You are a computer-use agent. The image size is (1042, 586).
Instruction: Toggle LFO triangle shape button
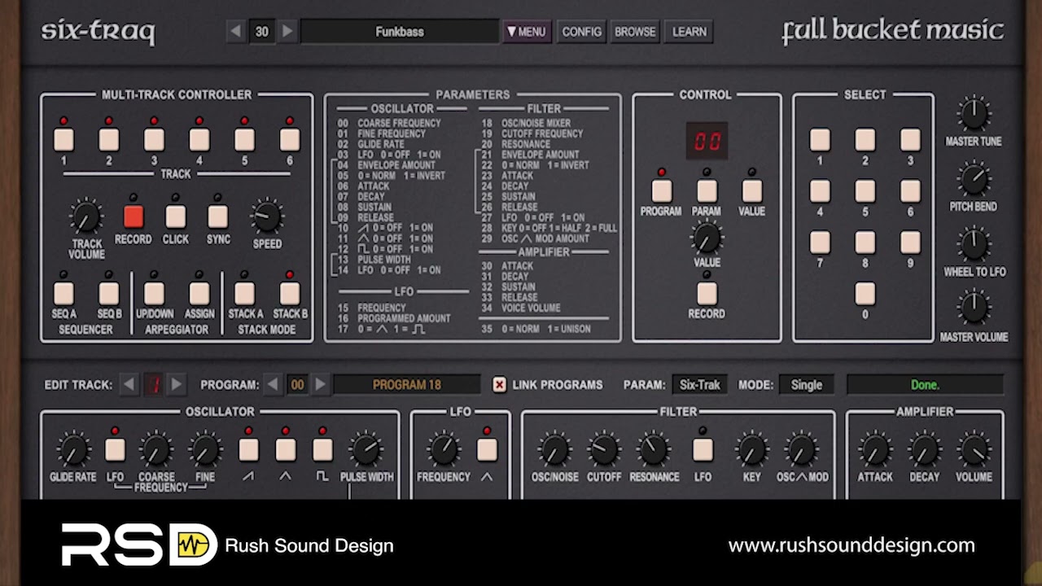[x=487, y=450]
